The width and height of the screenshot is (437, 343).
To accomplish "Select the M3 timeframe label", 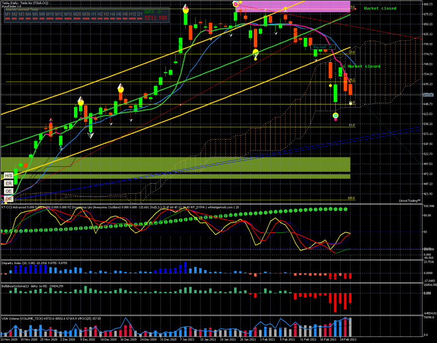I will pos(21,14).
